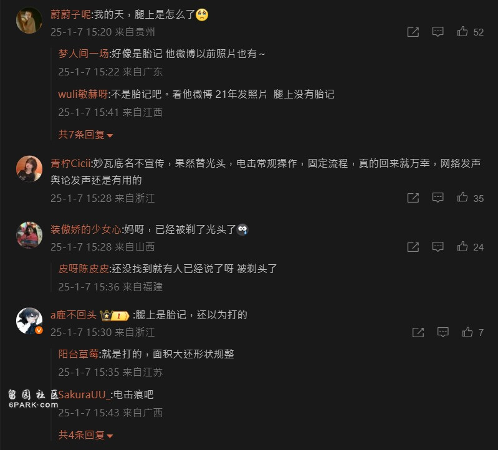Screen dimensions: 498x450
Task: Open 青柠Cicii's profile picture
Action: pyautogui.click(x=29, y=169)
